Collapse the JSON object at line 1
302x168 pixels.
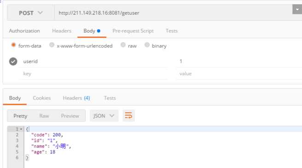(21, 129)
